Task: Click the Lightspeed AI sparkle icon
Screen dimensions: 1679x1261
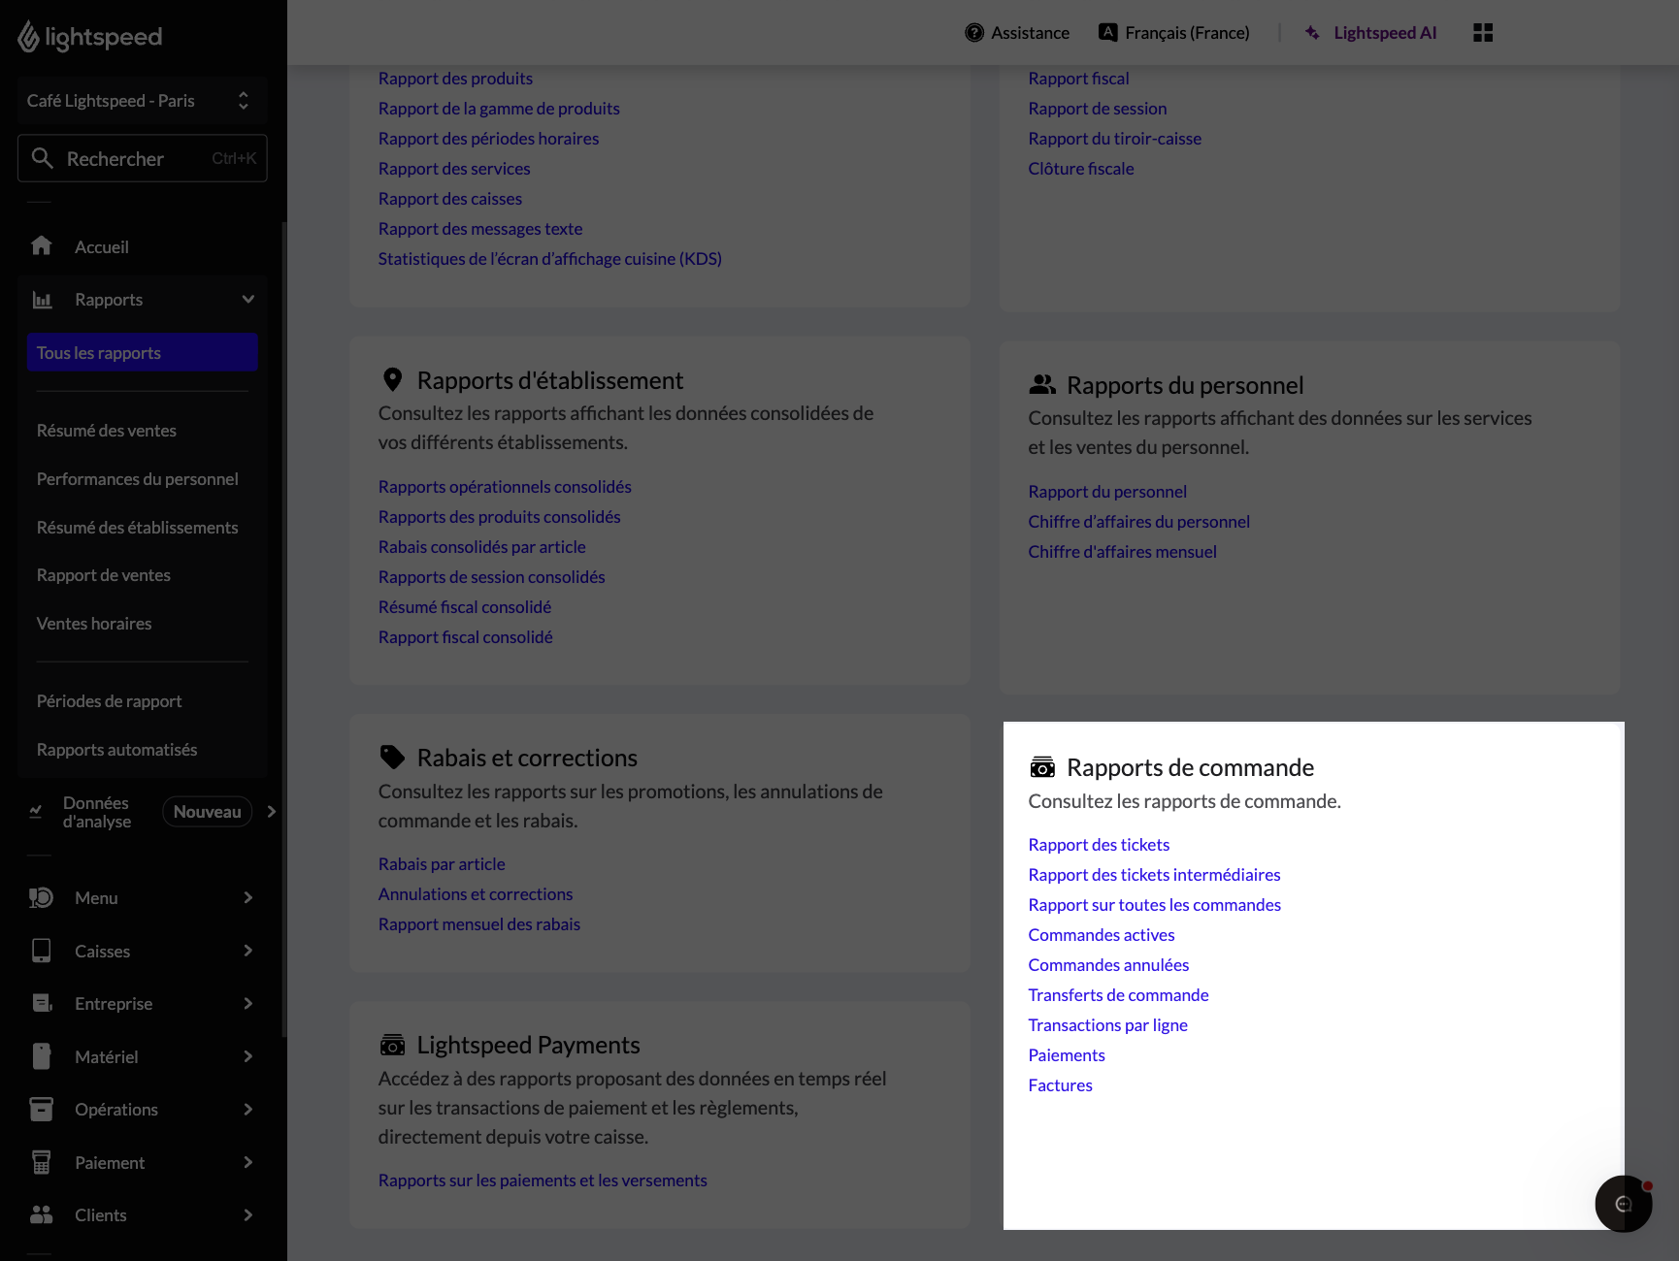Action: 1312,32
